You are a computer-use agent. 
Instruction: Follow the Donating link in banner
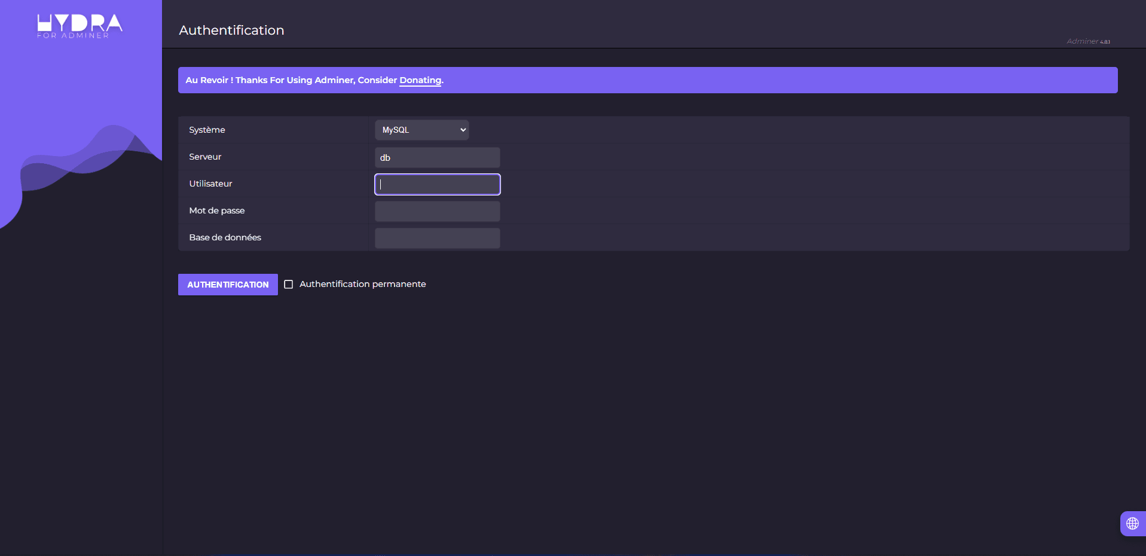point(420,80)
